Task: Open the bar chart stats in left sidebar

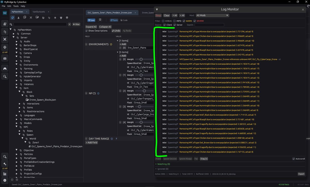Action: click(x=5, y=174)
